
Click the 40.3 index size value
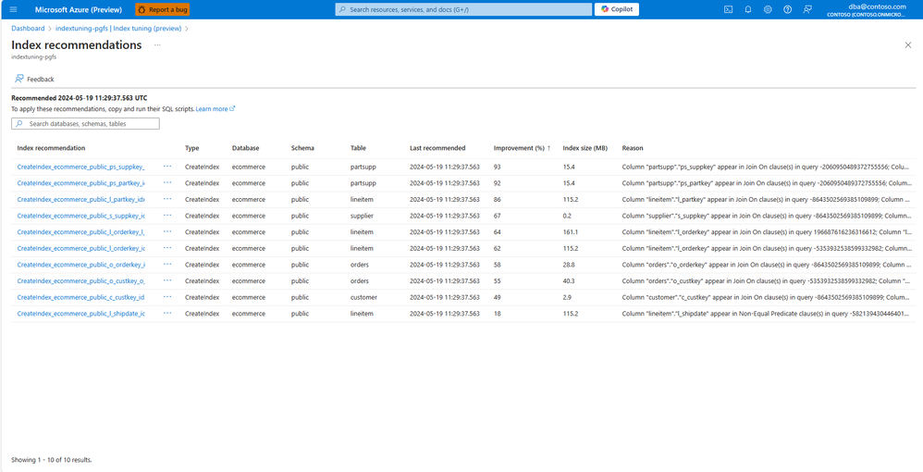[569, 281]
